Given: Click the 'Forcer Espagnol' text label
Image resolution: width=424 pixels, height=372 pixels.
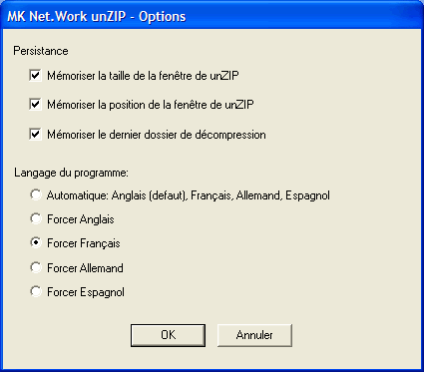Looking at the screenshot, I should point(86,292).
